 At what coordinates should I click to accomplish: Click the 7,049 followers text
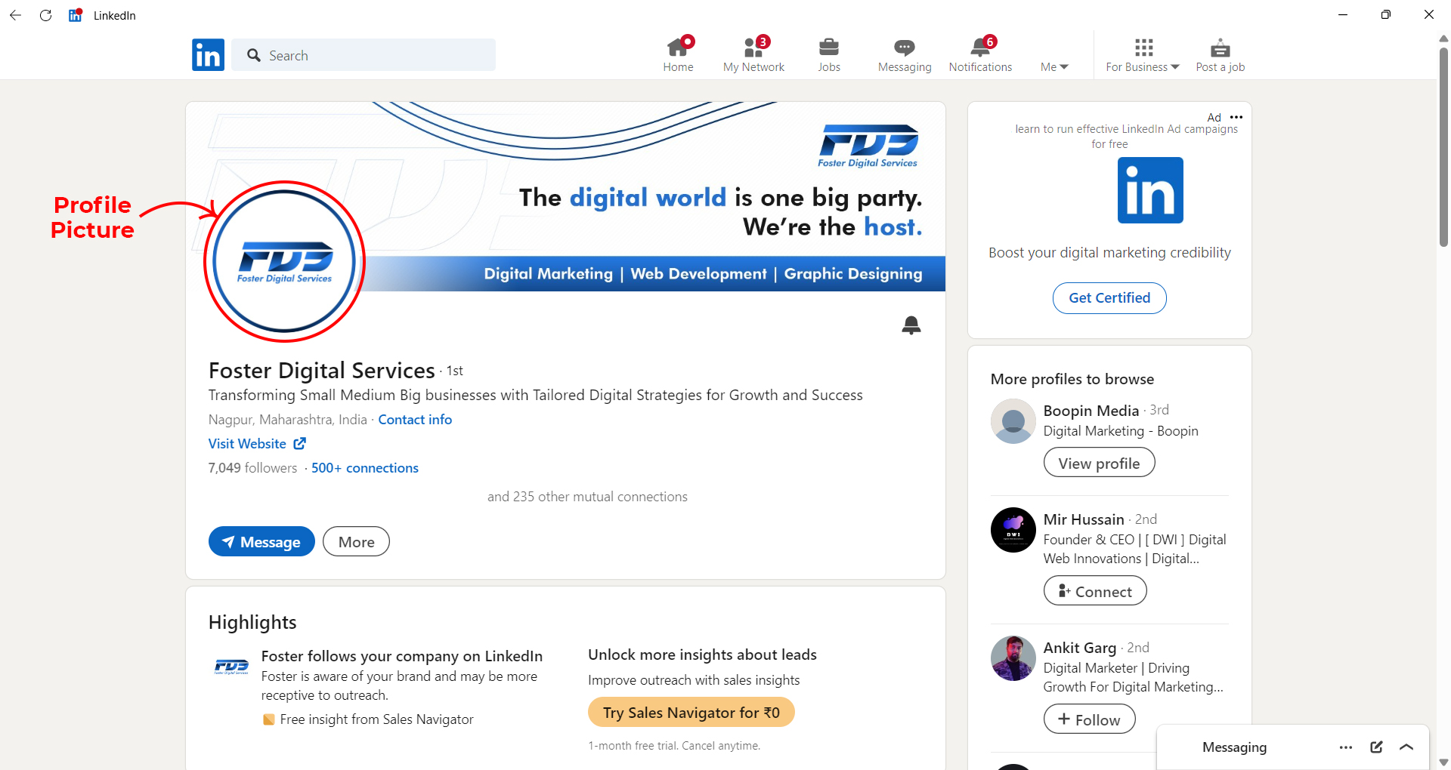click(253, 468)
